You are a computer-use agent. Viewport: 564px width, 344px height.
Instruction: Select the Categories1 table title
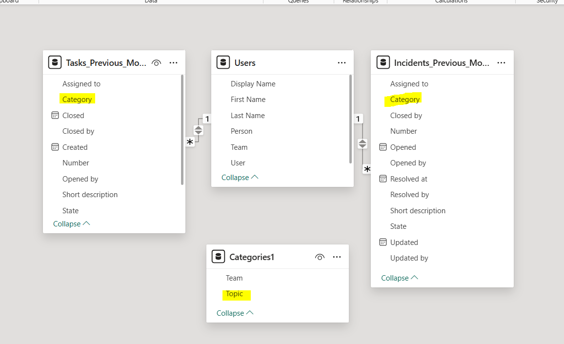point(252,257)
